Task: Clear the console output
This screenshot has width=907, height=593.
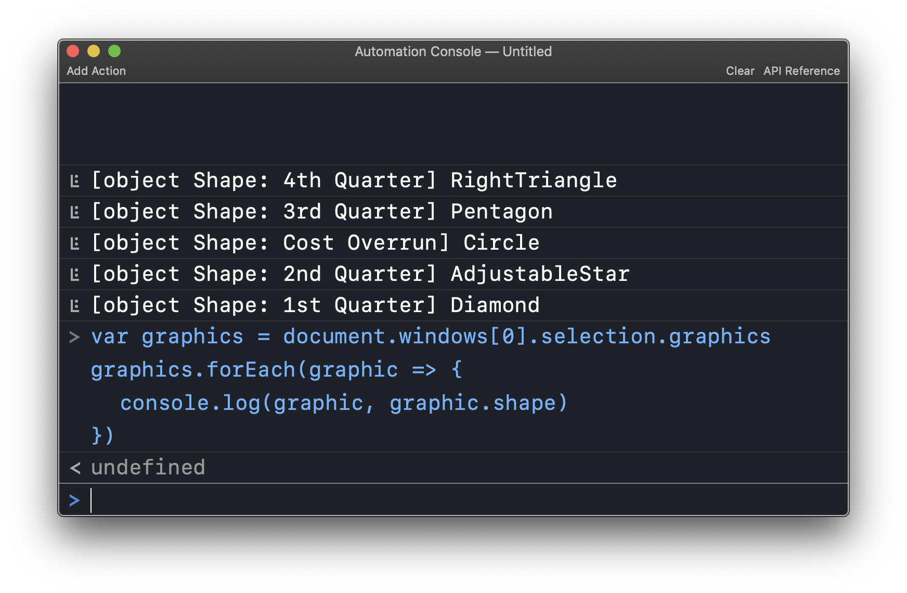Action: coord(740,71)
